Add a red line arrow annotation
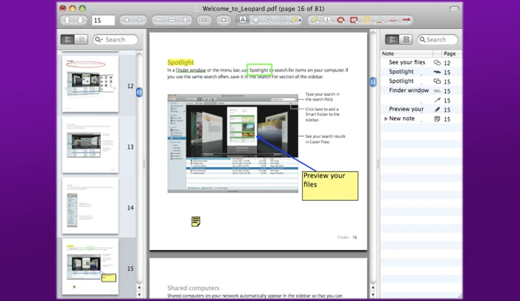This screenshot has width=520, height=301. coord(407,21)
